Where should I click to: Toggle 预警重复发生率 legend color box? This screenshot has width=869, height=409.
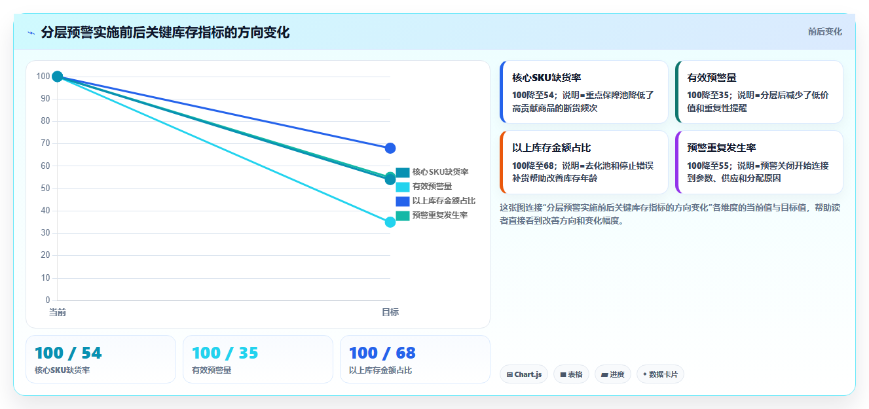tap(403, 215)
